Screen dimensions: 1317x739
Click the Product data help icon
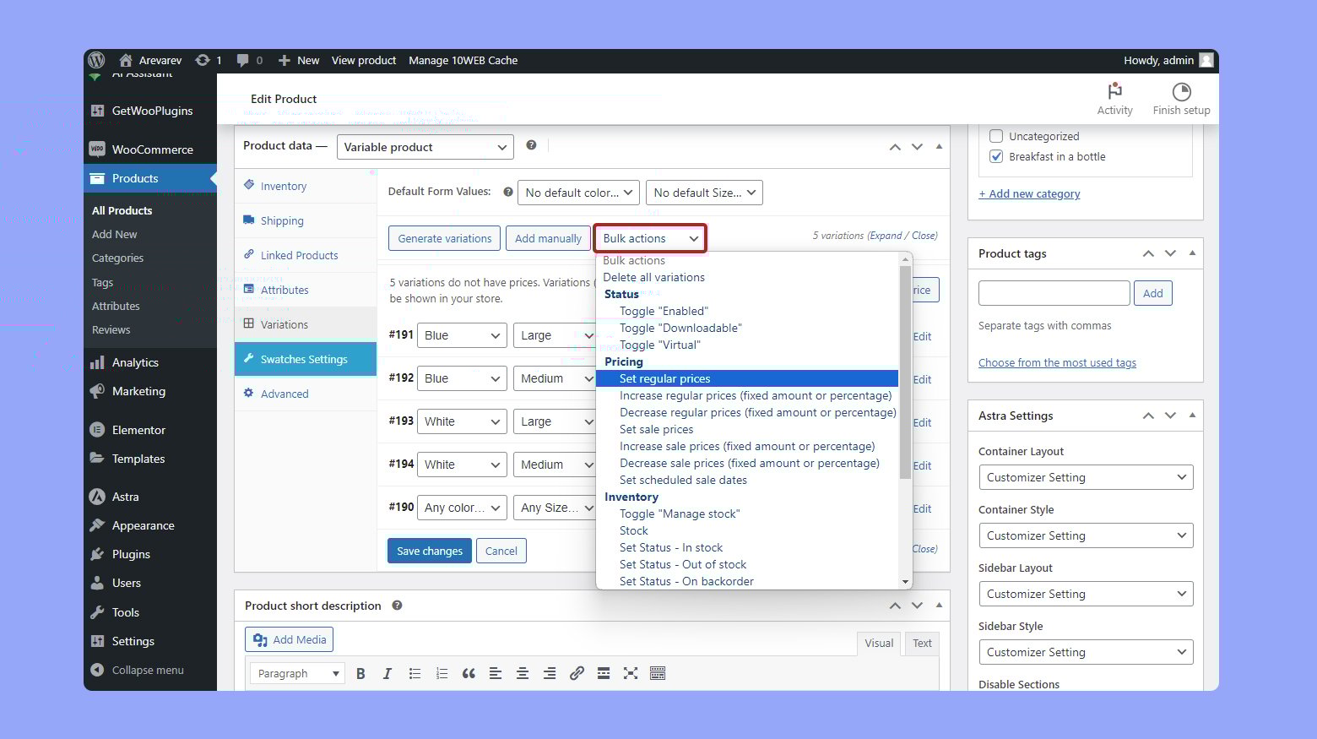(531, 145)
